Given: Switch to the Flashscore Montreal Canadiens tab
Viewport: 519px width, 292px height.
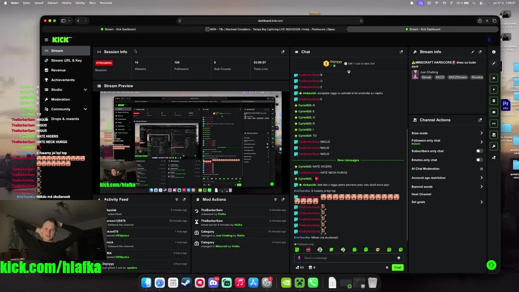Looking at the screenshot, I should coord(270,29).
